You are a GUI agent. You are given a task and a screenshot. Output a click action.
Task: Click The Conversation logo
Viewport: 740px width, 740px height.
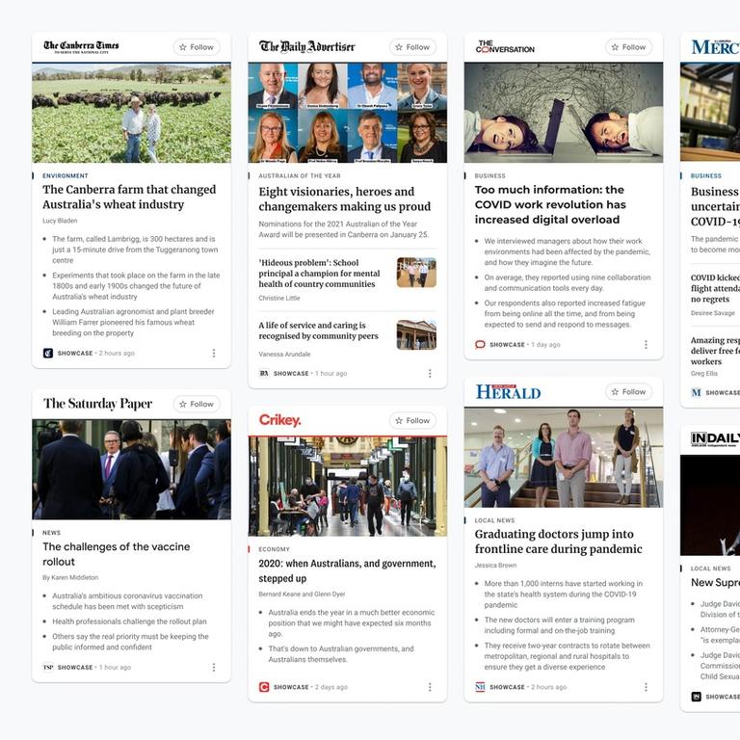tap(505, 46)
